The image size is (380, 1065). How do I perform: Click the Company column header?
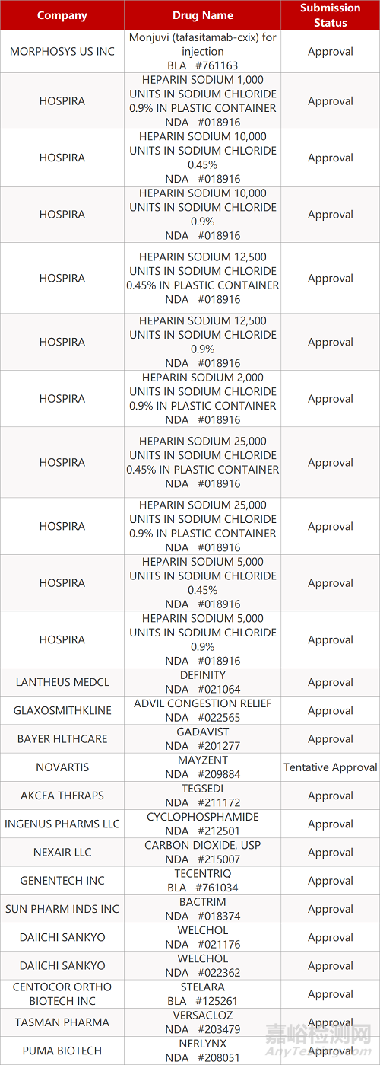click(62, 15)
